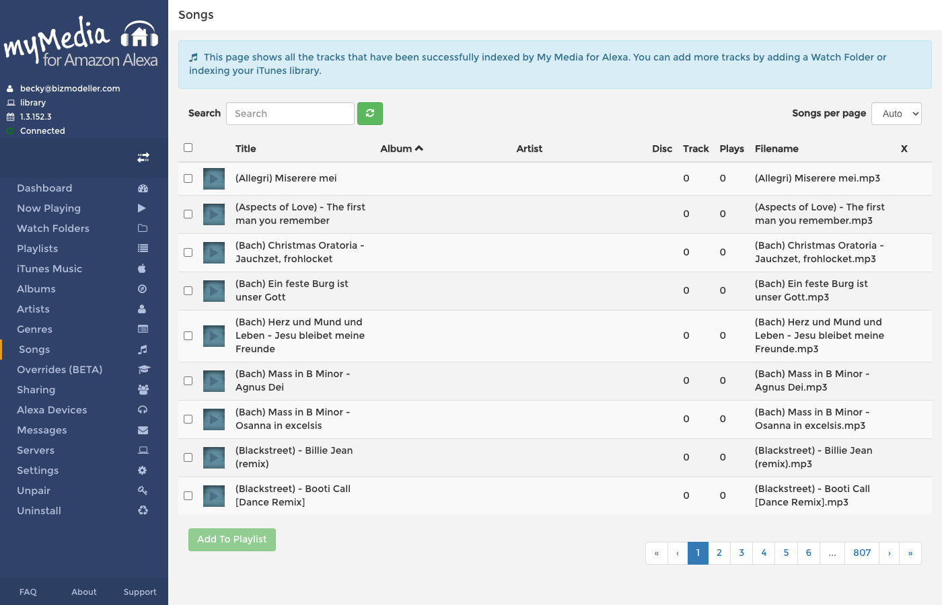Focus the Search input field
Screen dimensions: 942x605
pos(290,114)
